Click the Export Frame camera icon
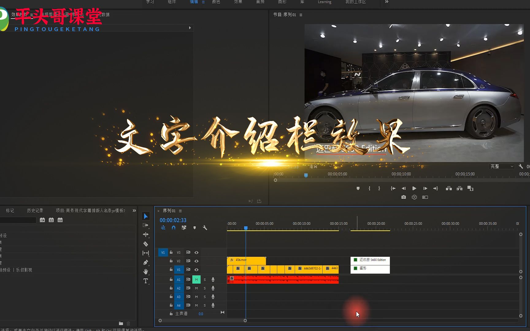Screen dimensions: 530x331 (x=404, y=197)
